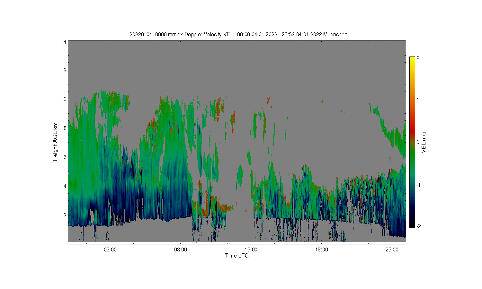This screenshot has width=482, height=289.
Task: Click the 'VEL m/s' colorbar label
Action: click(424, 142)
